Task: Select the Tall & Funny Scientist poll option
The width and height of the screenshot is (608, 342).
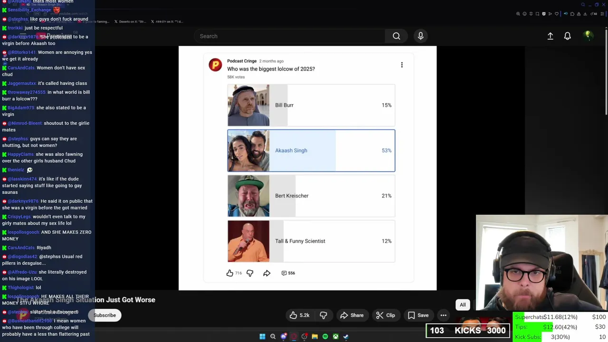Action: [x=311, y=241]
